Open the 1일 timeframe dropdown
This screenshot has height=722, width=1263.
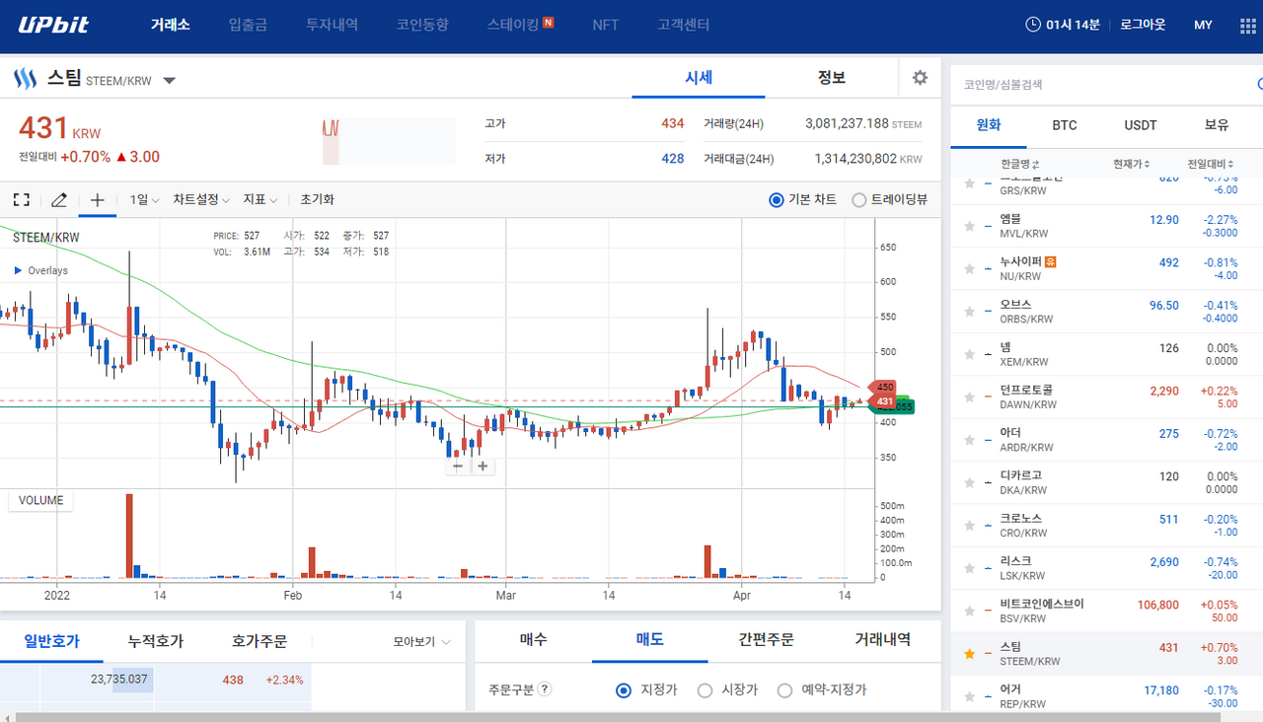coord(144,199)
